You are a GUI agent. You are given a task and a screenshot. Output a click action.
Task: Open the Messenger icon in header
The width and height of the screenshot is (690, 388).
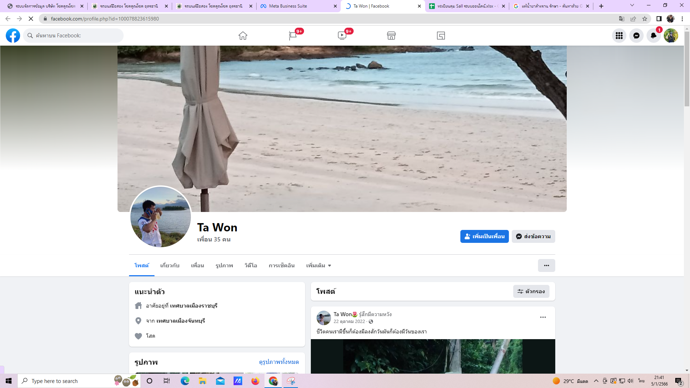pos(636,36)
